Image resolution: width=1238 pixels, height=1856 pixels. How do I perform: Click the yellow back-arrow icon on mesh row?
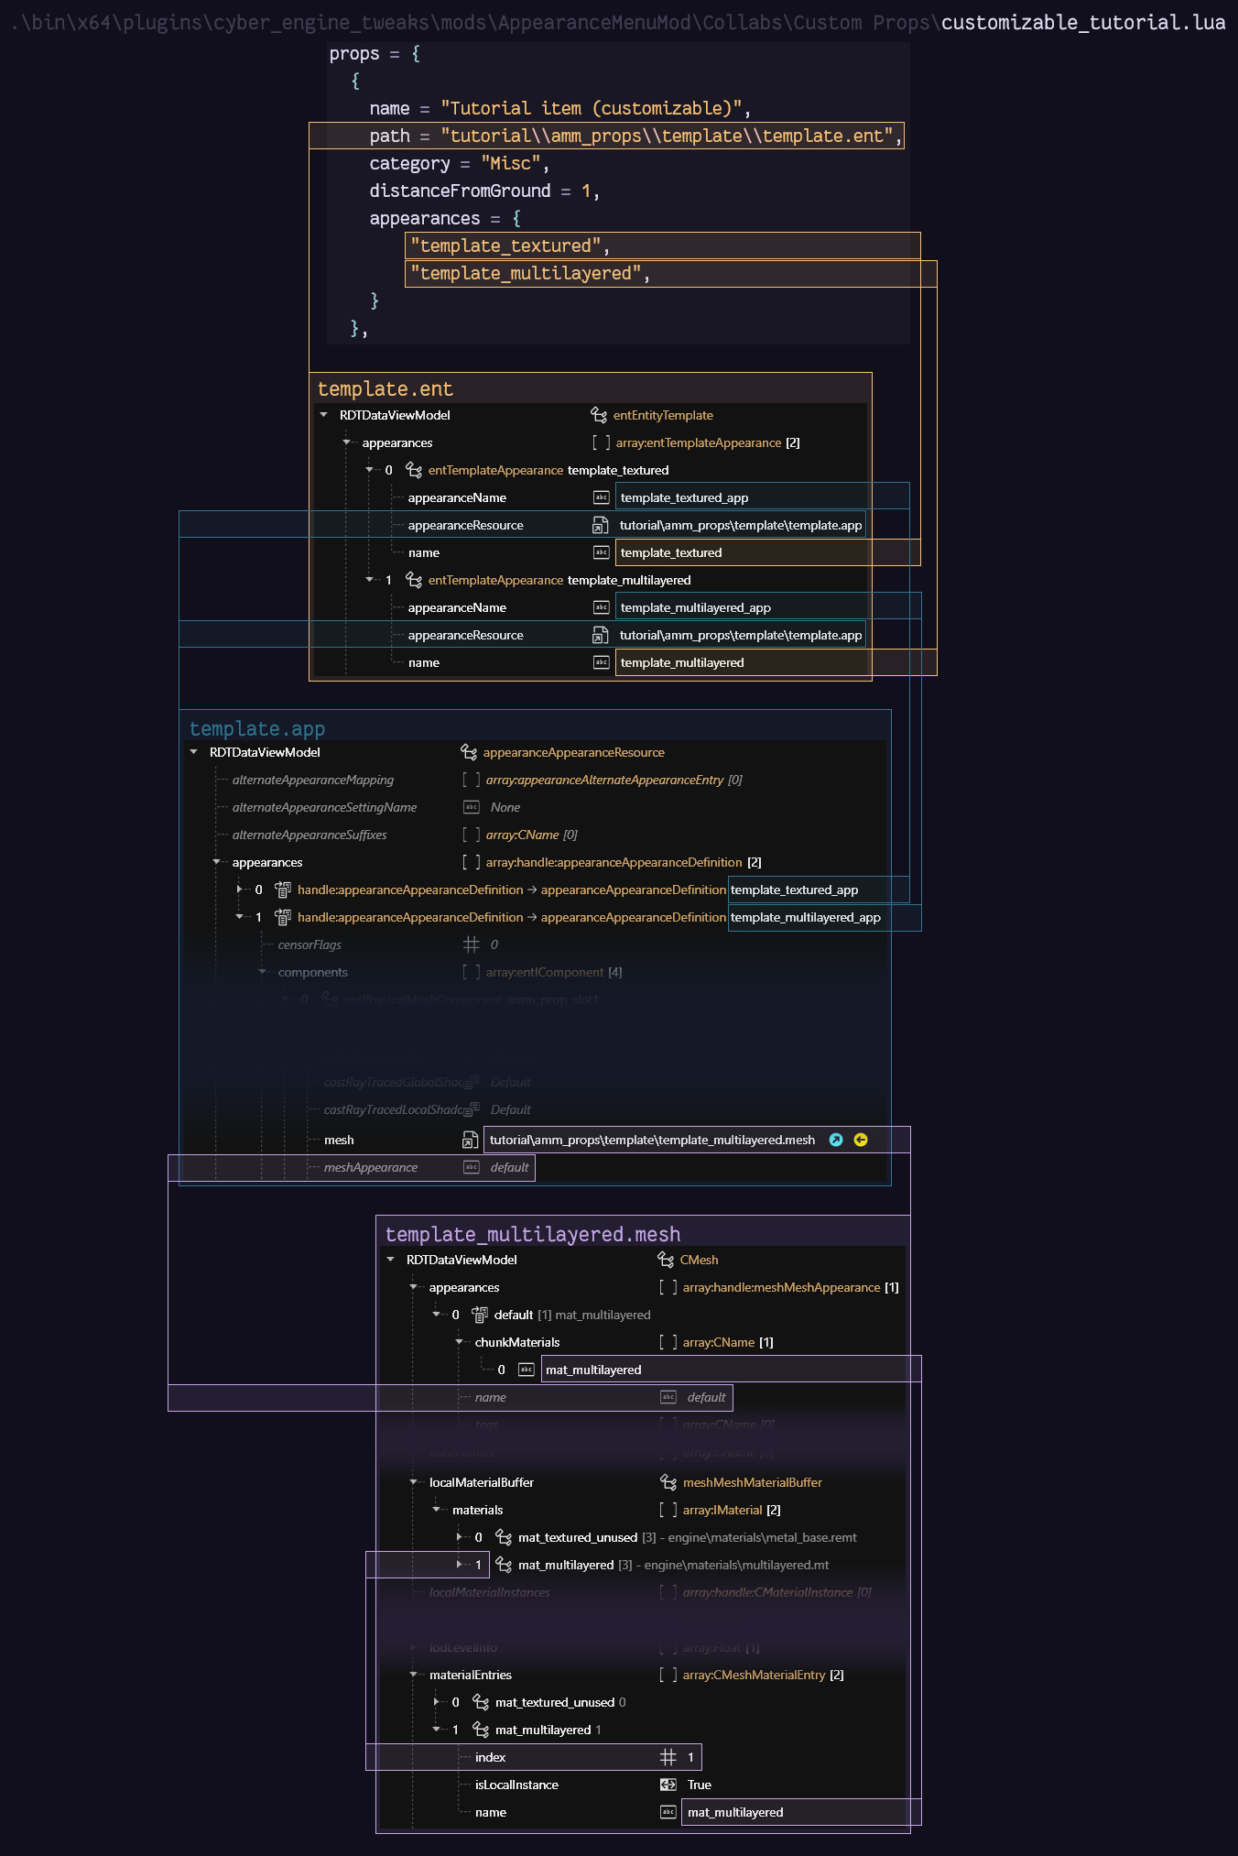861,1140
